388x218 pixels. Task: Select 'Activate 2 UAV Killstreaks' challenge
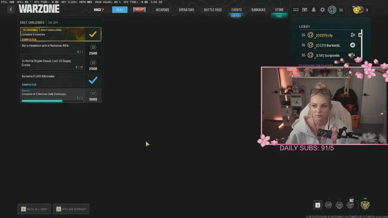click(61, 80)
